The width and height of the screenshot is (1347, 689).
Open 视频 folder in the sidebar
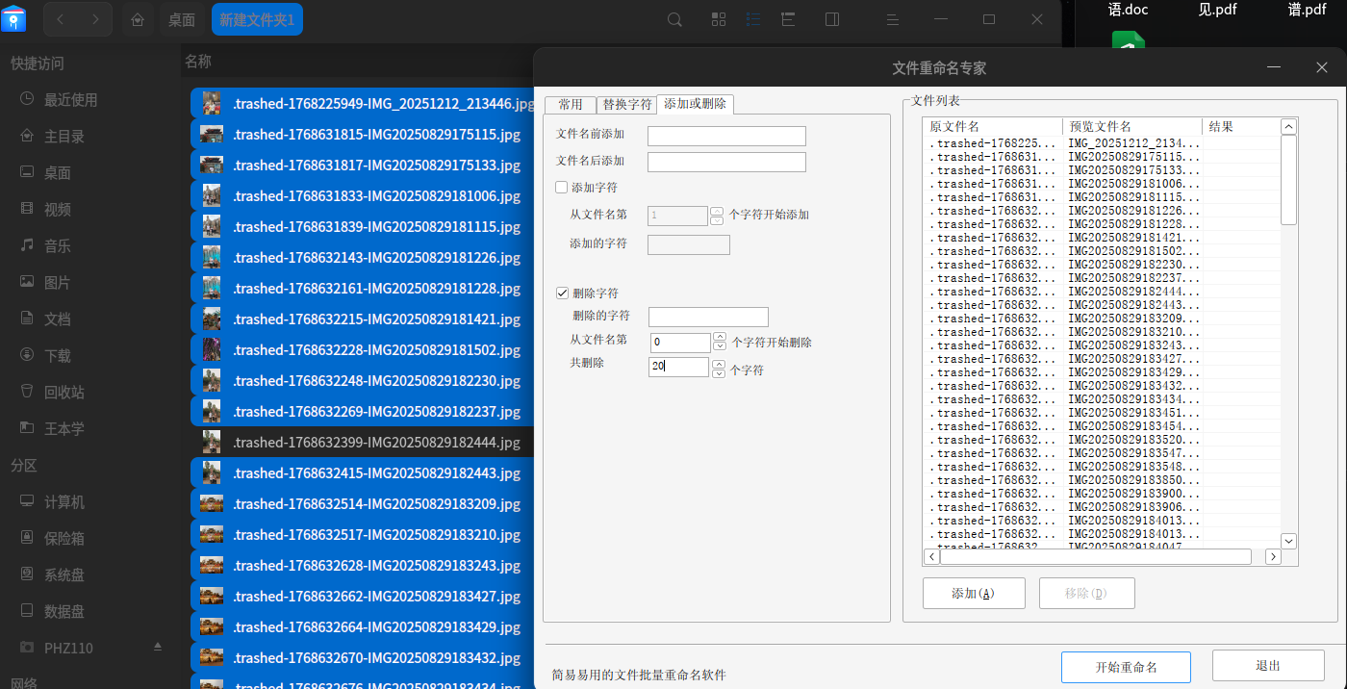pyautogui.click(x=58, y=210)
